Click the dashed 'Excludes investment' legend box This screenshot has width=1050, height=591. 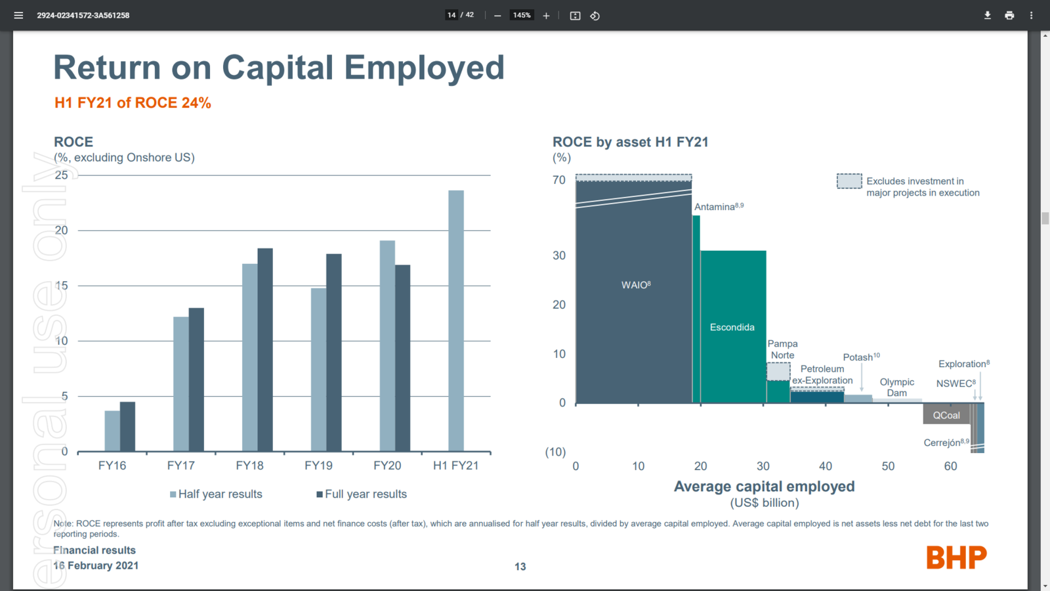(x=849, y=181)
